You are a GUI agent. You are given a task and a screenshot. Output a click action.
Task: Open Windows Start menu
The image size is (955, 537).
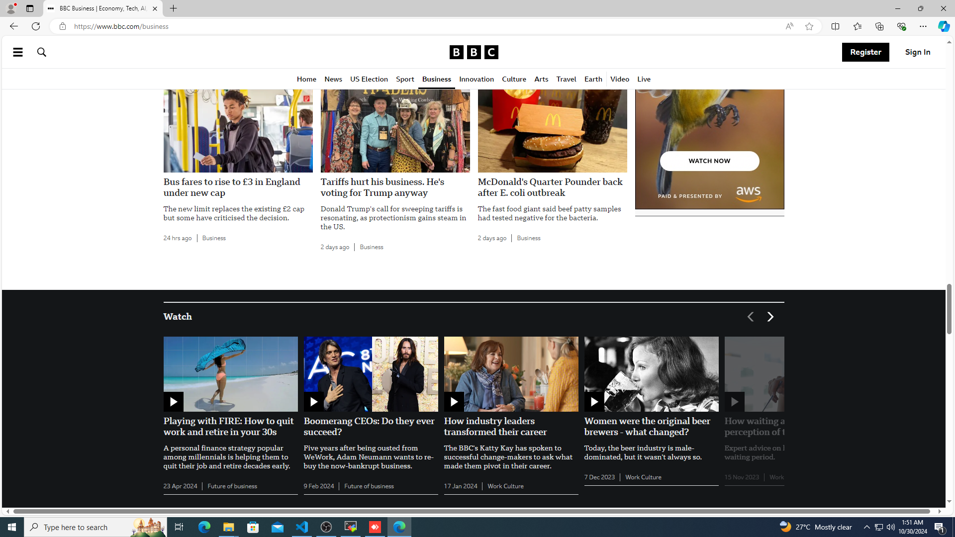point(12,527)
